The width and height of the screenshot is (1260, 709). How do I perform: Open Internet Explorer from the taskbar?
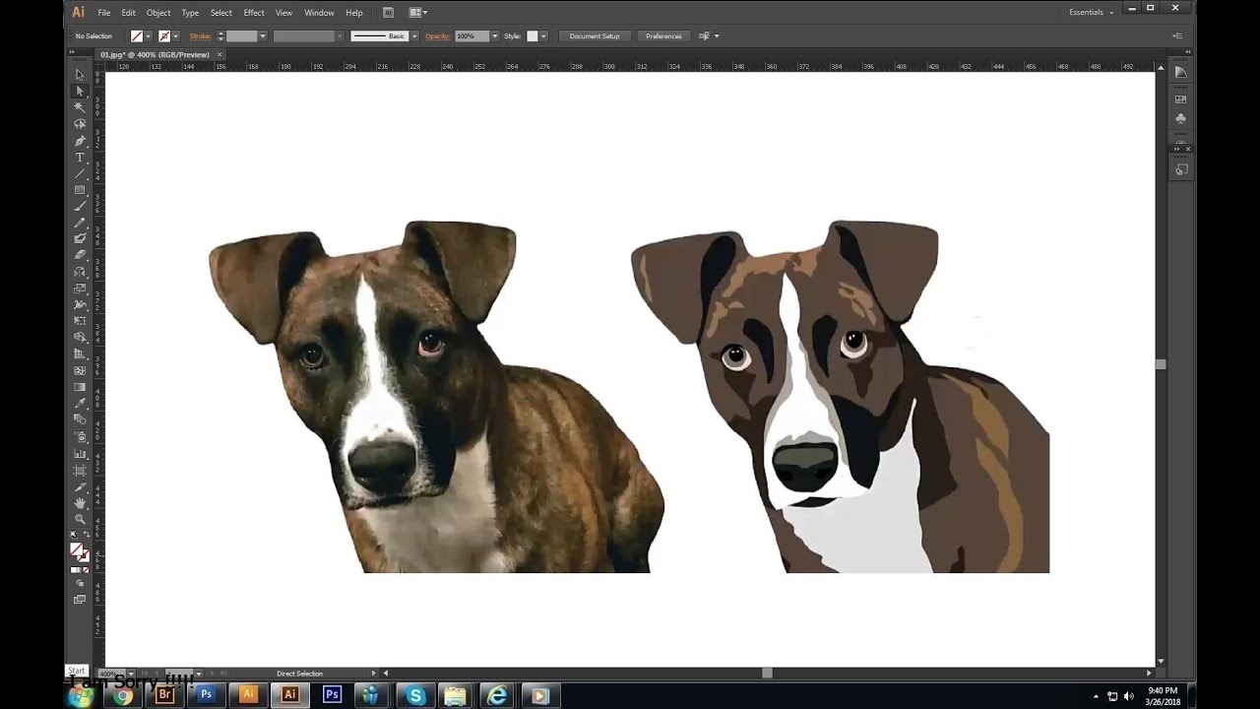tap(497, 695)
